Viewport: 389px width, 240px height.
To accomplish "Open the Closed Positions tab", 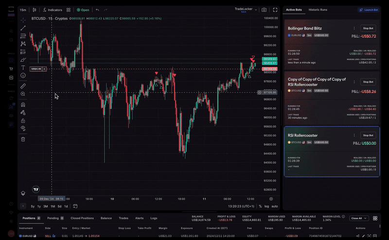I will click(82, 219).
